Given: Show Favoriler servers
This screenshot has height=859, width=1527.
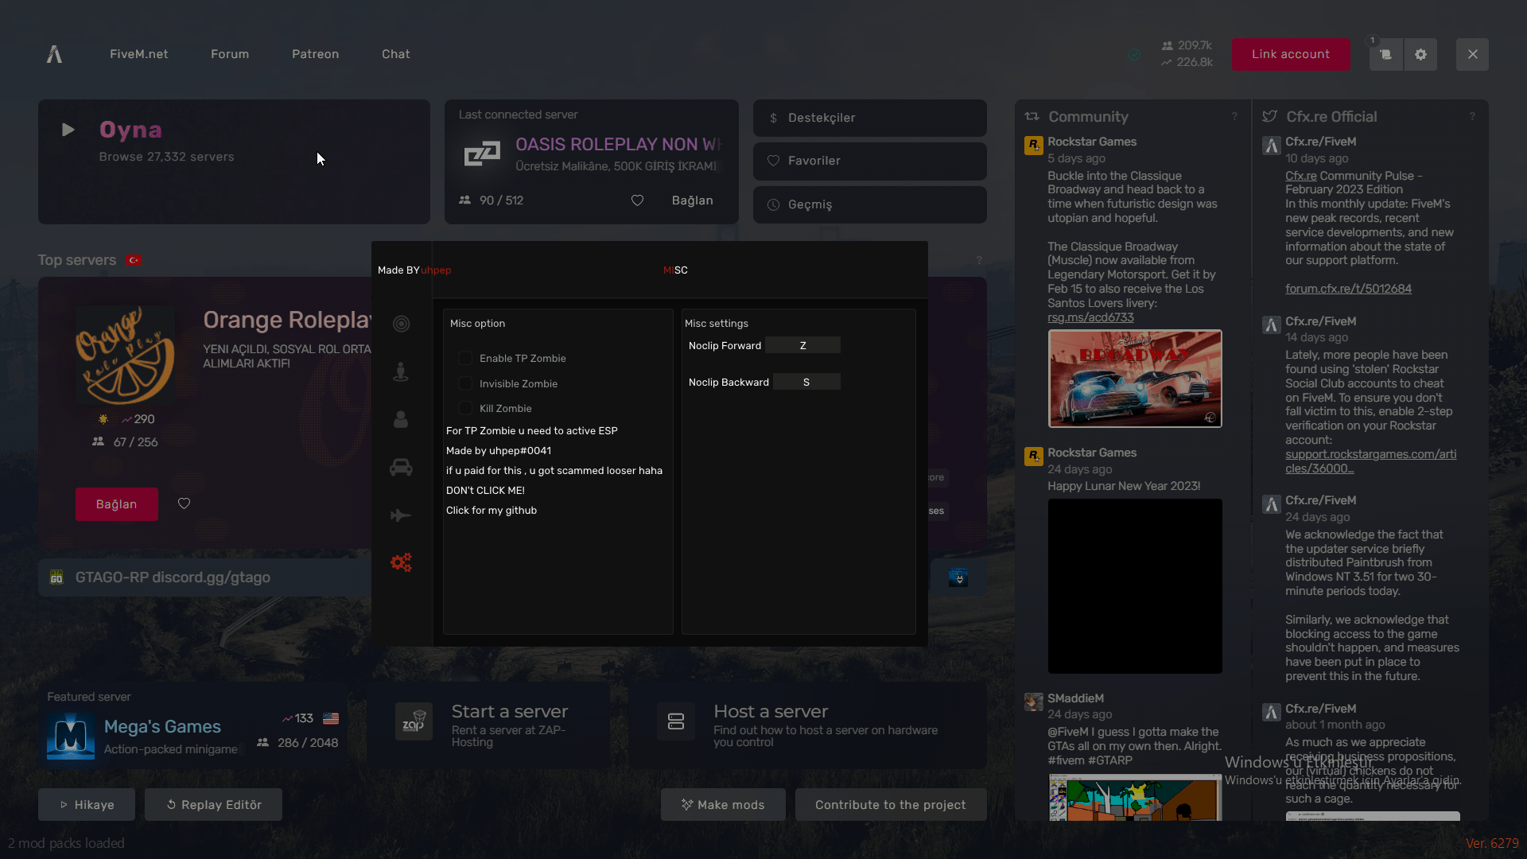Looking at the screenshot, I should tap(870, 161).
